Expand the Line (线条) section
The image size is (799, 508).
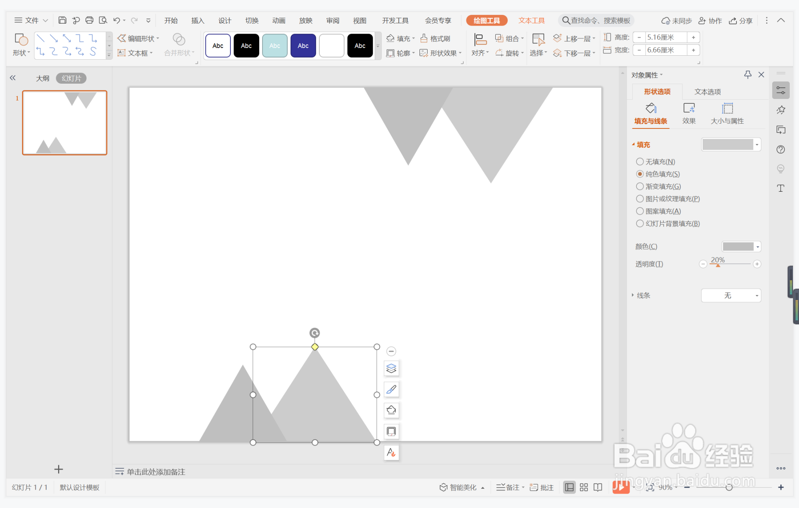pos(641,295)
